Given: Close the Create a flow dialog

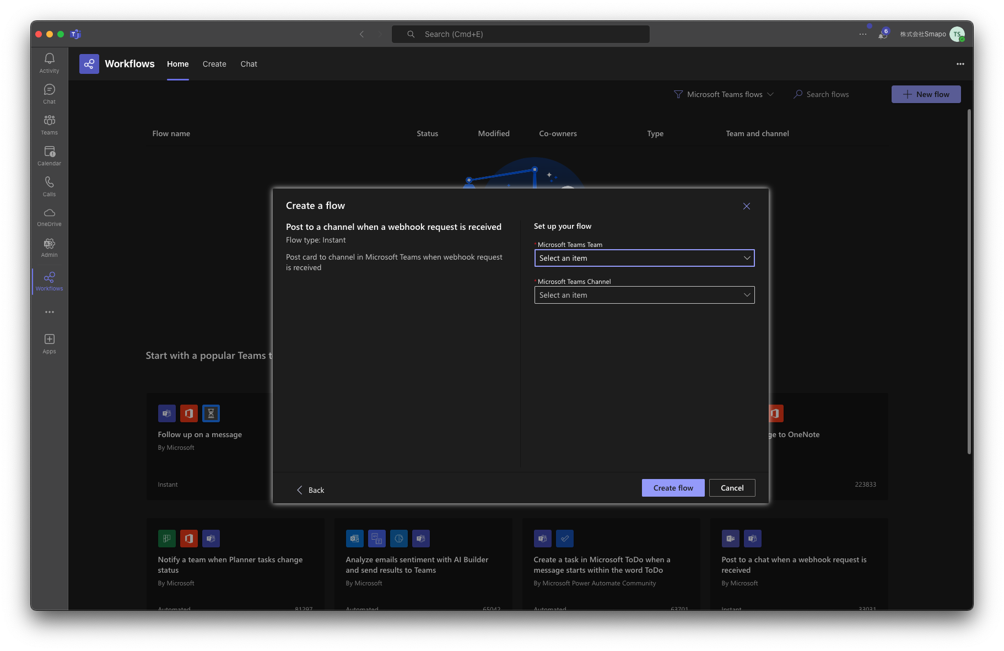Looking at the screenshot, I should tap(747, 206).
